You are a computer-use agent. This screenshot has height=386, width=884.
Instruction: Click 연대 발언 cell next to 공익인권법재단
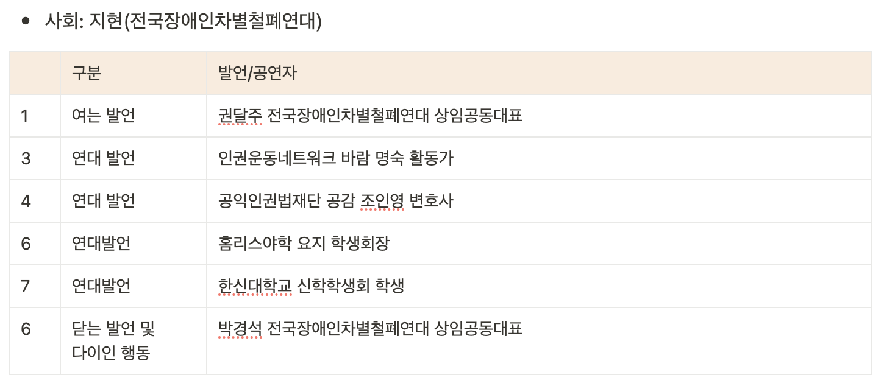click(x=133, y=201)
